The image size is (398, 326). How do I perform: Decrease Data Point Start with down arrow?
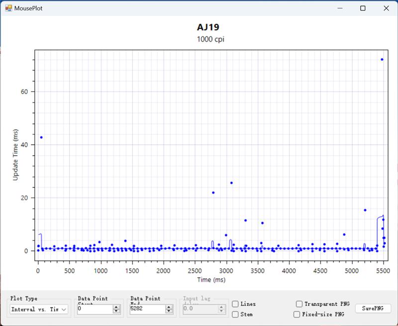click(x=116, y=312)
